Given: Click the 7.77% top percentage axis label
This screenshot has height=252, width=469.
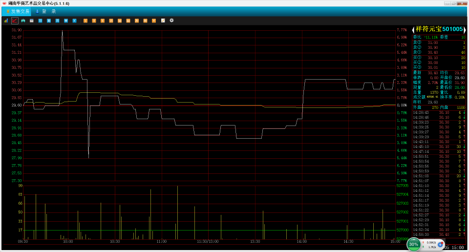Looking at the screenshot, I should pyautogui.click(x=402, y=30).
